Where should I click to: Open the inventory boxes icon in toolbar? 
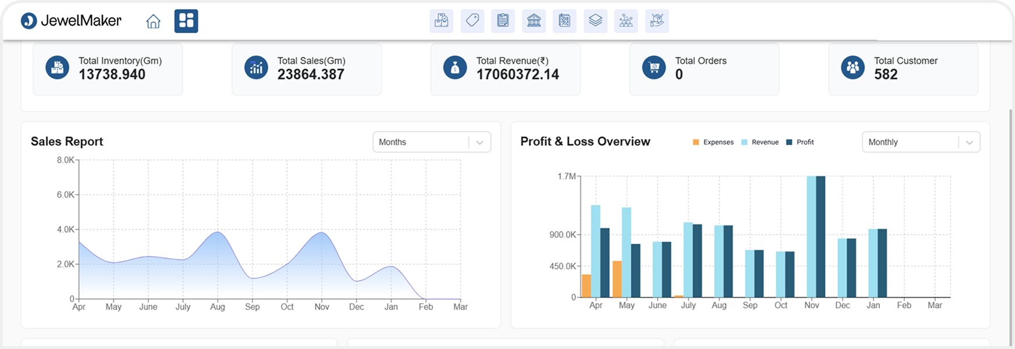441,21
